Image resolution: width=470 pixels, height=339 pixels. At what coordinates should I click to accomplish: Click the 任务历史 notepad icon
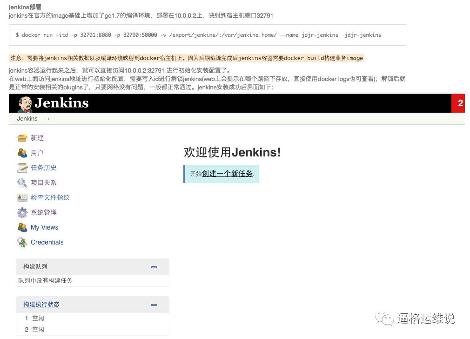click(22, 168)
